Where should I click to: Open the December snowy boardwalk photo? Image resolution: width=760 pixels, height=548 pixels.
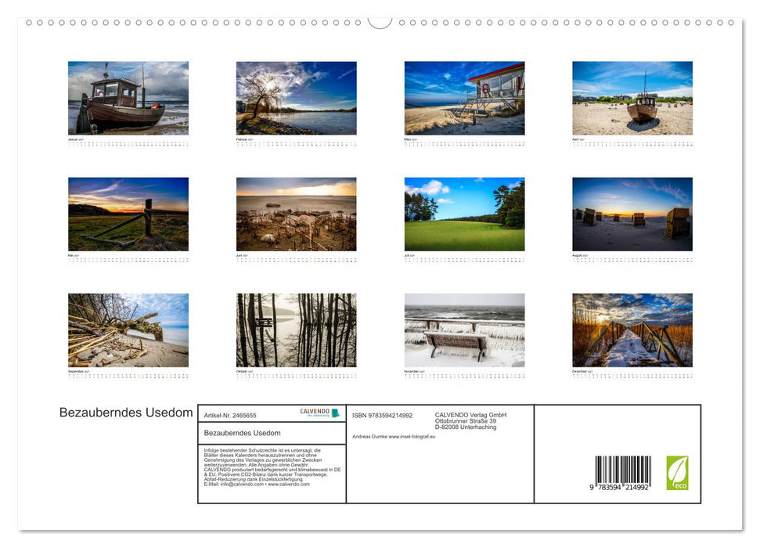(x=632, y=330)
